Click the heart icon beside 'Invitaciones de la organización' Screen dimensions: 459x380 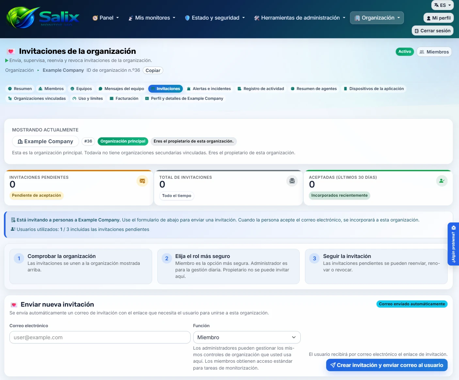(x=11, y=51)
